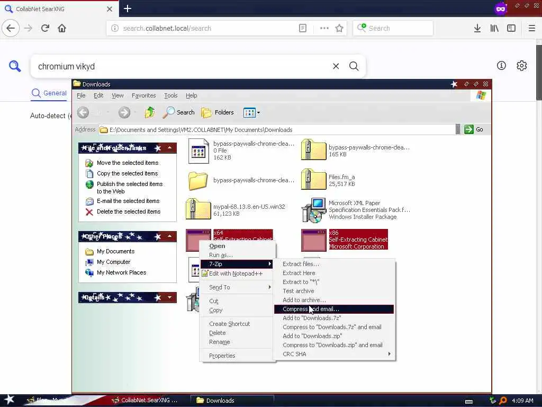Open the Firefox library icon

(494, 28)
